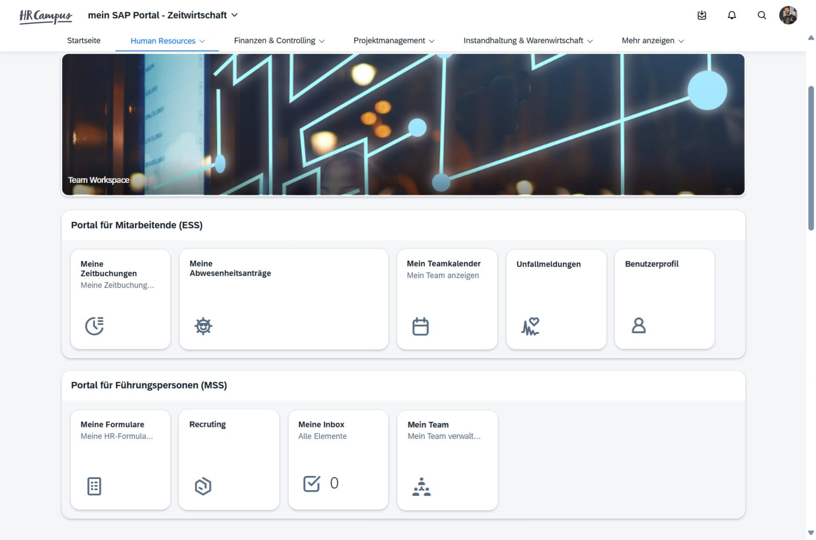Open the calendar icon in Mein Teamkalender
This screenshot has height=540, width=816.
point(420,326)
